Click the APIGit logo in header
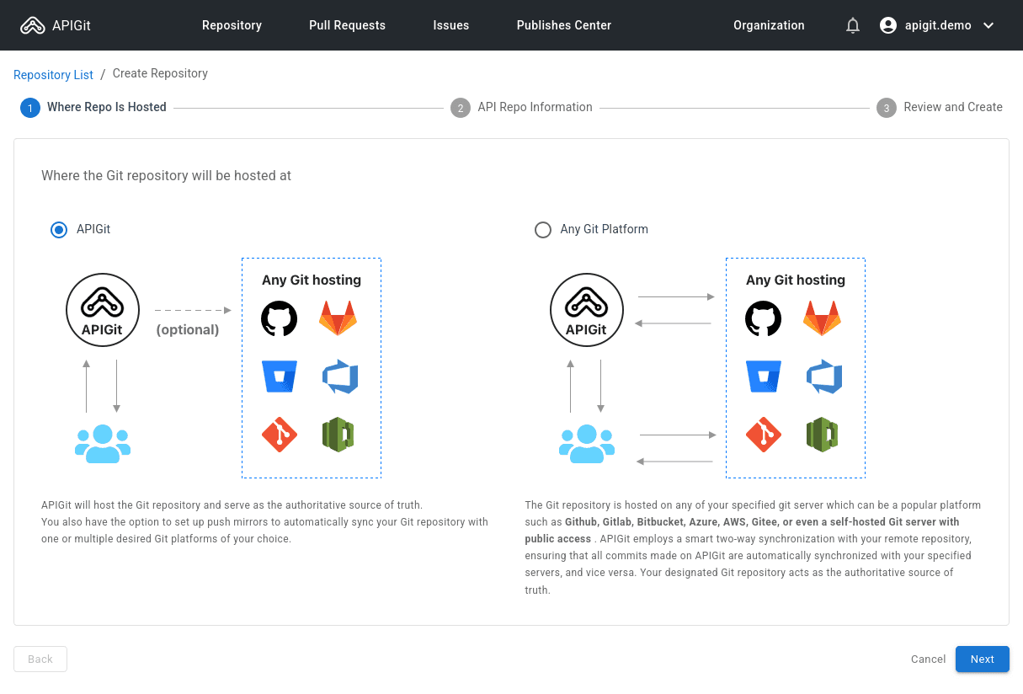The width and height of the screenshot is (1023, 694). click(56, 25)
